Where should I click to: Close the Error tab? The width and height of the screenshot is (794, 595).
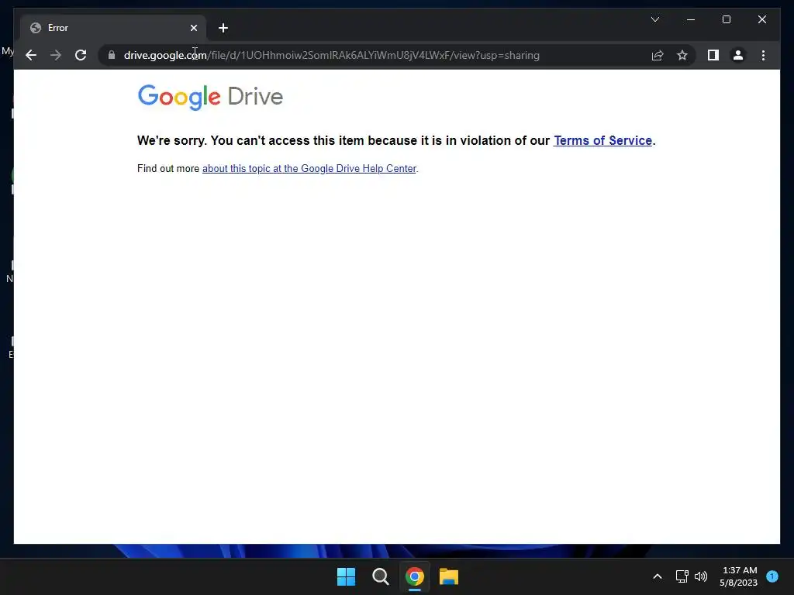193,28
